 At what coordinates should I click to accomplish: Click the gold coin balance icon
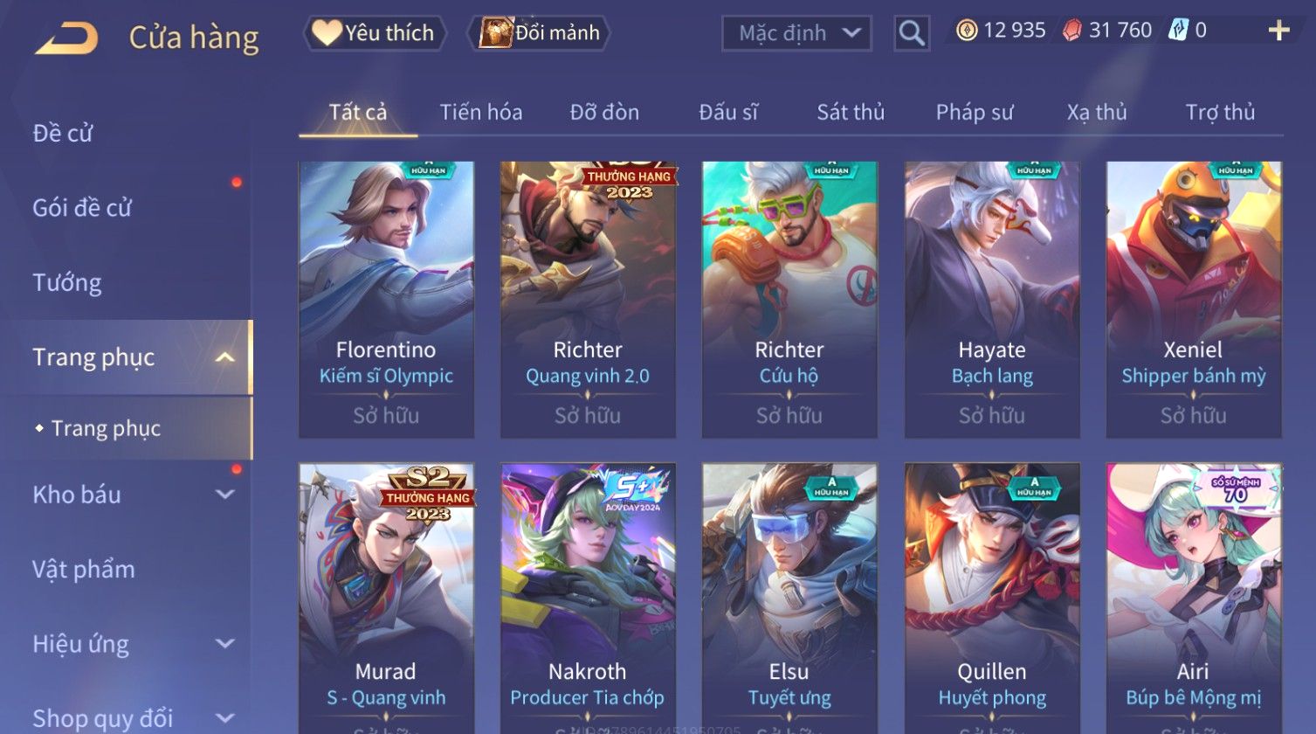[966, 31]
